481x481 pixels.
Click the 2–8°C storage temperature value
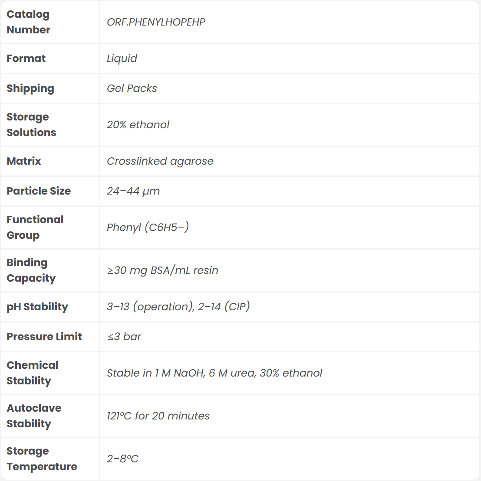pos(123,459)
